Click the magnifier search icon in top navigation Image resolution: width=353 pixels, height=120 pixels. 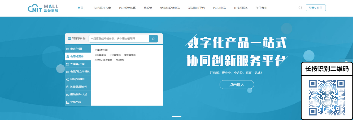coord(300,8)
